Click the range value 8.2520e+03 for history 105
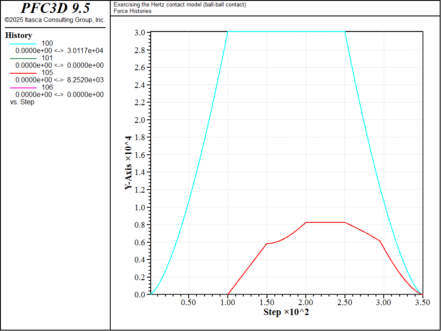 [x=85, y=80]
